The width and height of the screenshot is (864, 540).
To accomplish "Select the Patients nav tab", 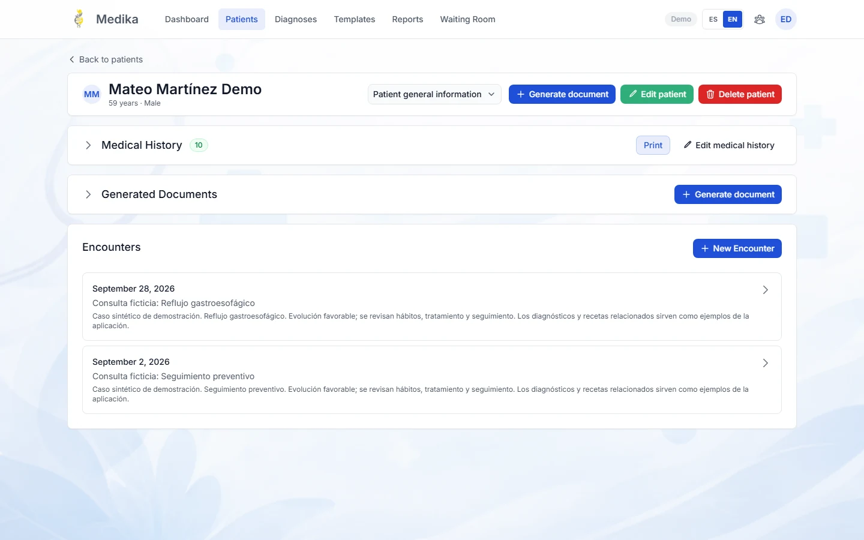I will coord(242,19).
